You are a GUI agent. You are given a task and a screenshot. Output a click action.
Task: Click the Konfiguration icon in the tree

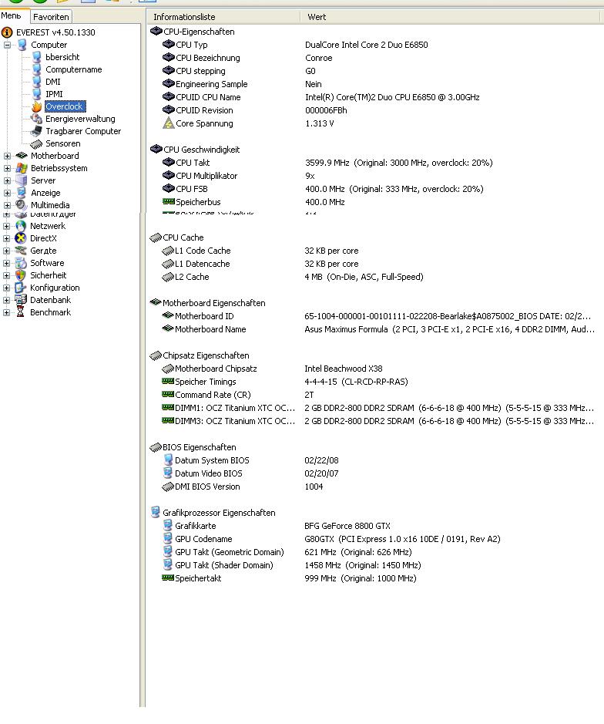pos(21,288)
